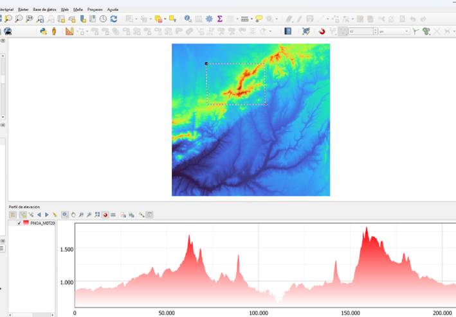Viewport: 456px width, 317px height.
Task: Open the Processing toolbox gear icon
Action: click(x=209, y=19)
